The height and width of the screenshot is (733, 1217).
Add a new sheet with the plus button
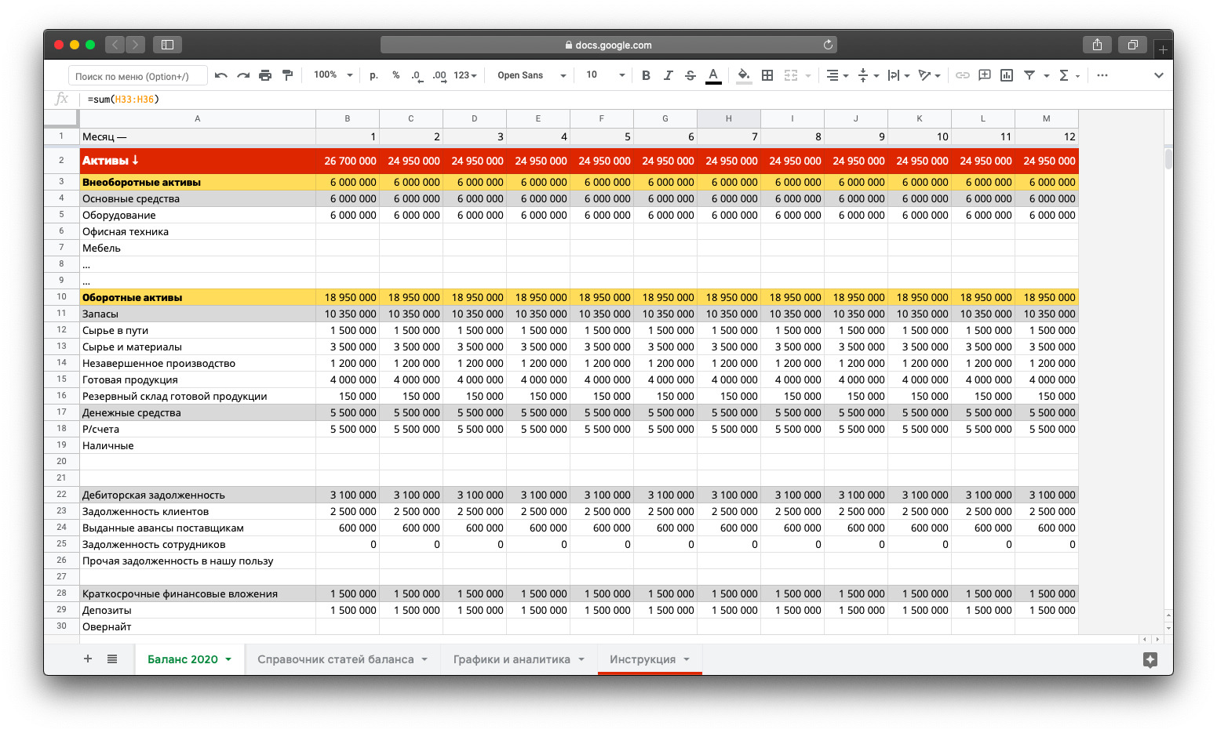coord(88,659)
